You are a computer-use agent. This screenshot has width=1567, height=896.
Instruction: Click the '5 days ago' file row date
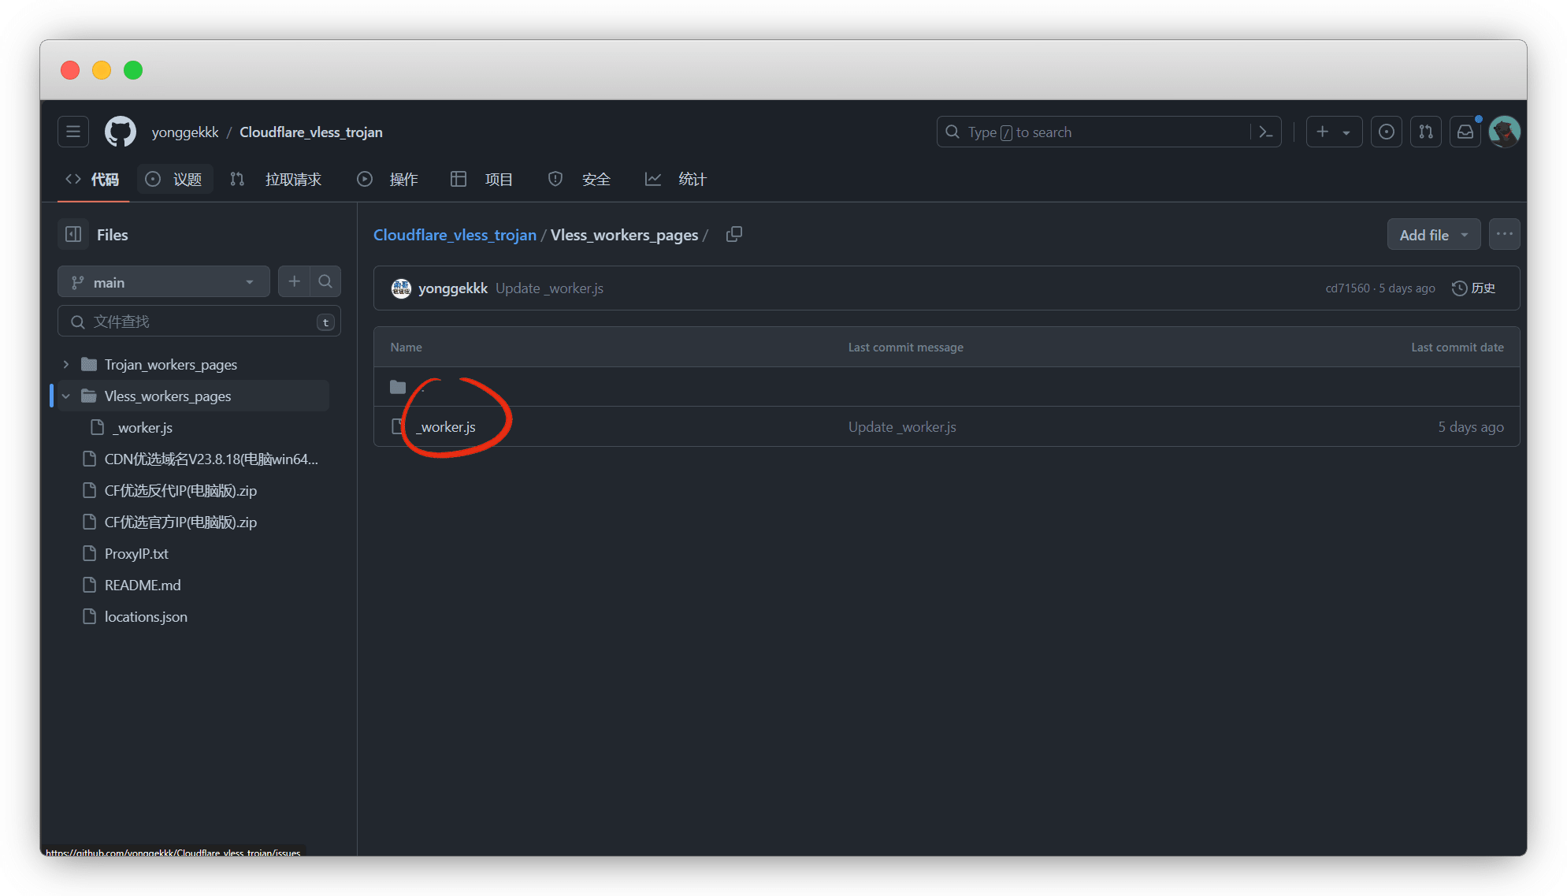point(1471,427)
